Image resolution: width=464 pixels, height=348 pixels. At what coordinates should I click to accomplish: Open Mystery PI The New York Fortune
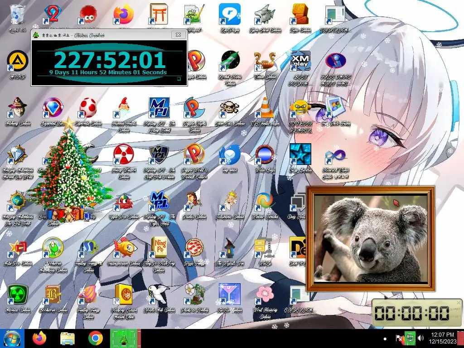pyautogui.click(x=159, y=154)
